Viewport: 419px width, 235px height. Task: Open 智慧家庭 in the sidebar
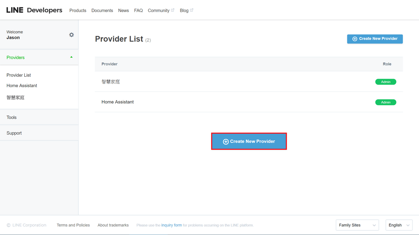click(x=15, y=98)
